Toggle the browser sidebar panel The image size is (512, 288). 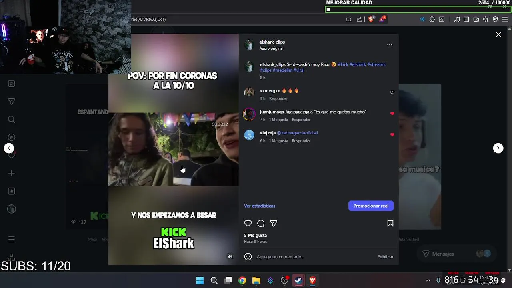pyautogui.click(x=466, y=19)
